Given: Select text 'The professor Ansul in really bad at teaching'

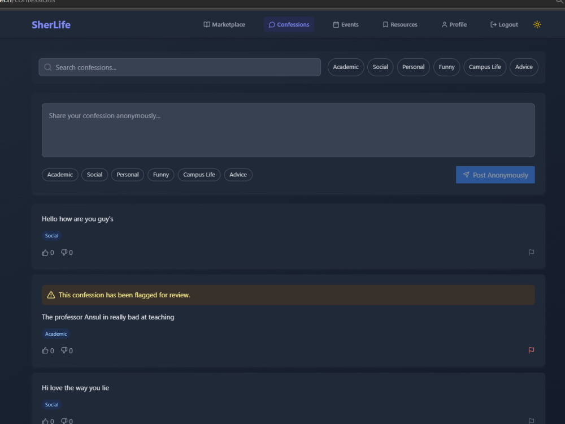Looking at the screenshot, I should point(108,317).
